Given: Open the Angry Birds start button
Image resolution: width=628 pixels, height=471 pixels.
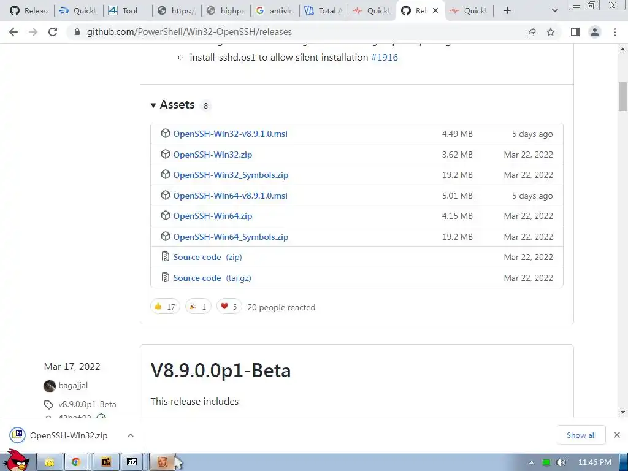Looking at the screenshot, I should point(15,461).
